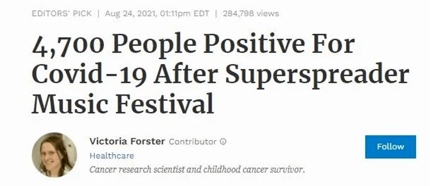Click the info icon beside Contributor
This screenshot has width=430, height=186.
tap(223, 142)
